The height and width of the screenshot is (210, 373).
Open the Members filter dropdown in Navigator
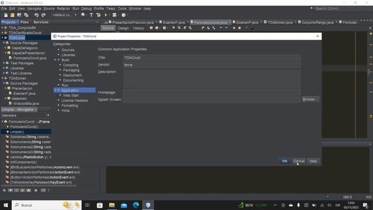(48, 116)
